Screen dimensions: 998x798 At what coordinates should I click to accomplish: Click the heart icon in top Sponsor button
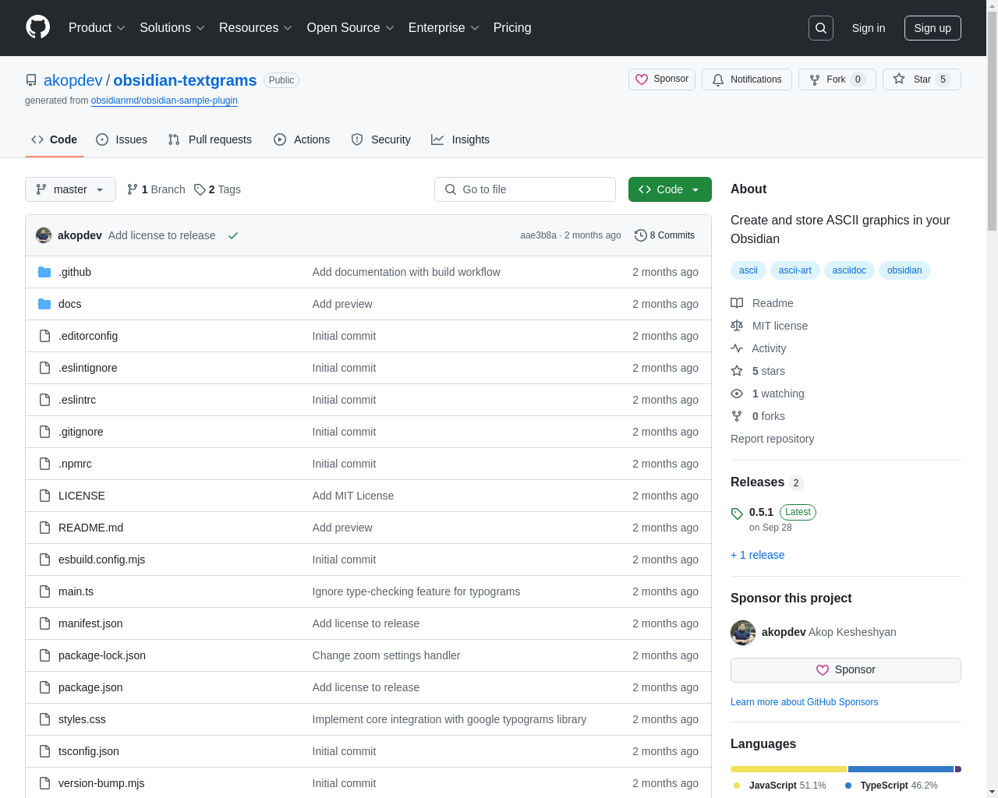[x=642, y=79]
